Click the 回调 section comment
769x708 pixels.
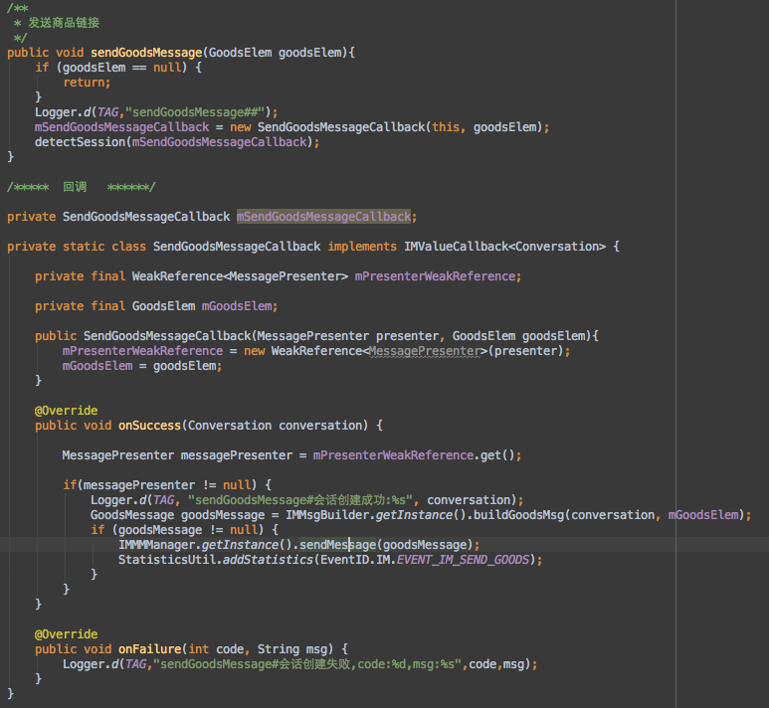[x=75, y=187]
